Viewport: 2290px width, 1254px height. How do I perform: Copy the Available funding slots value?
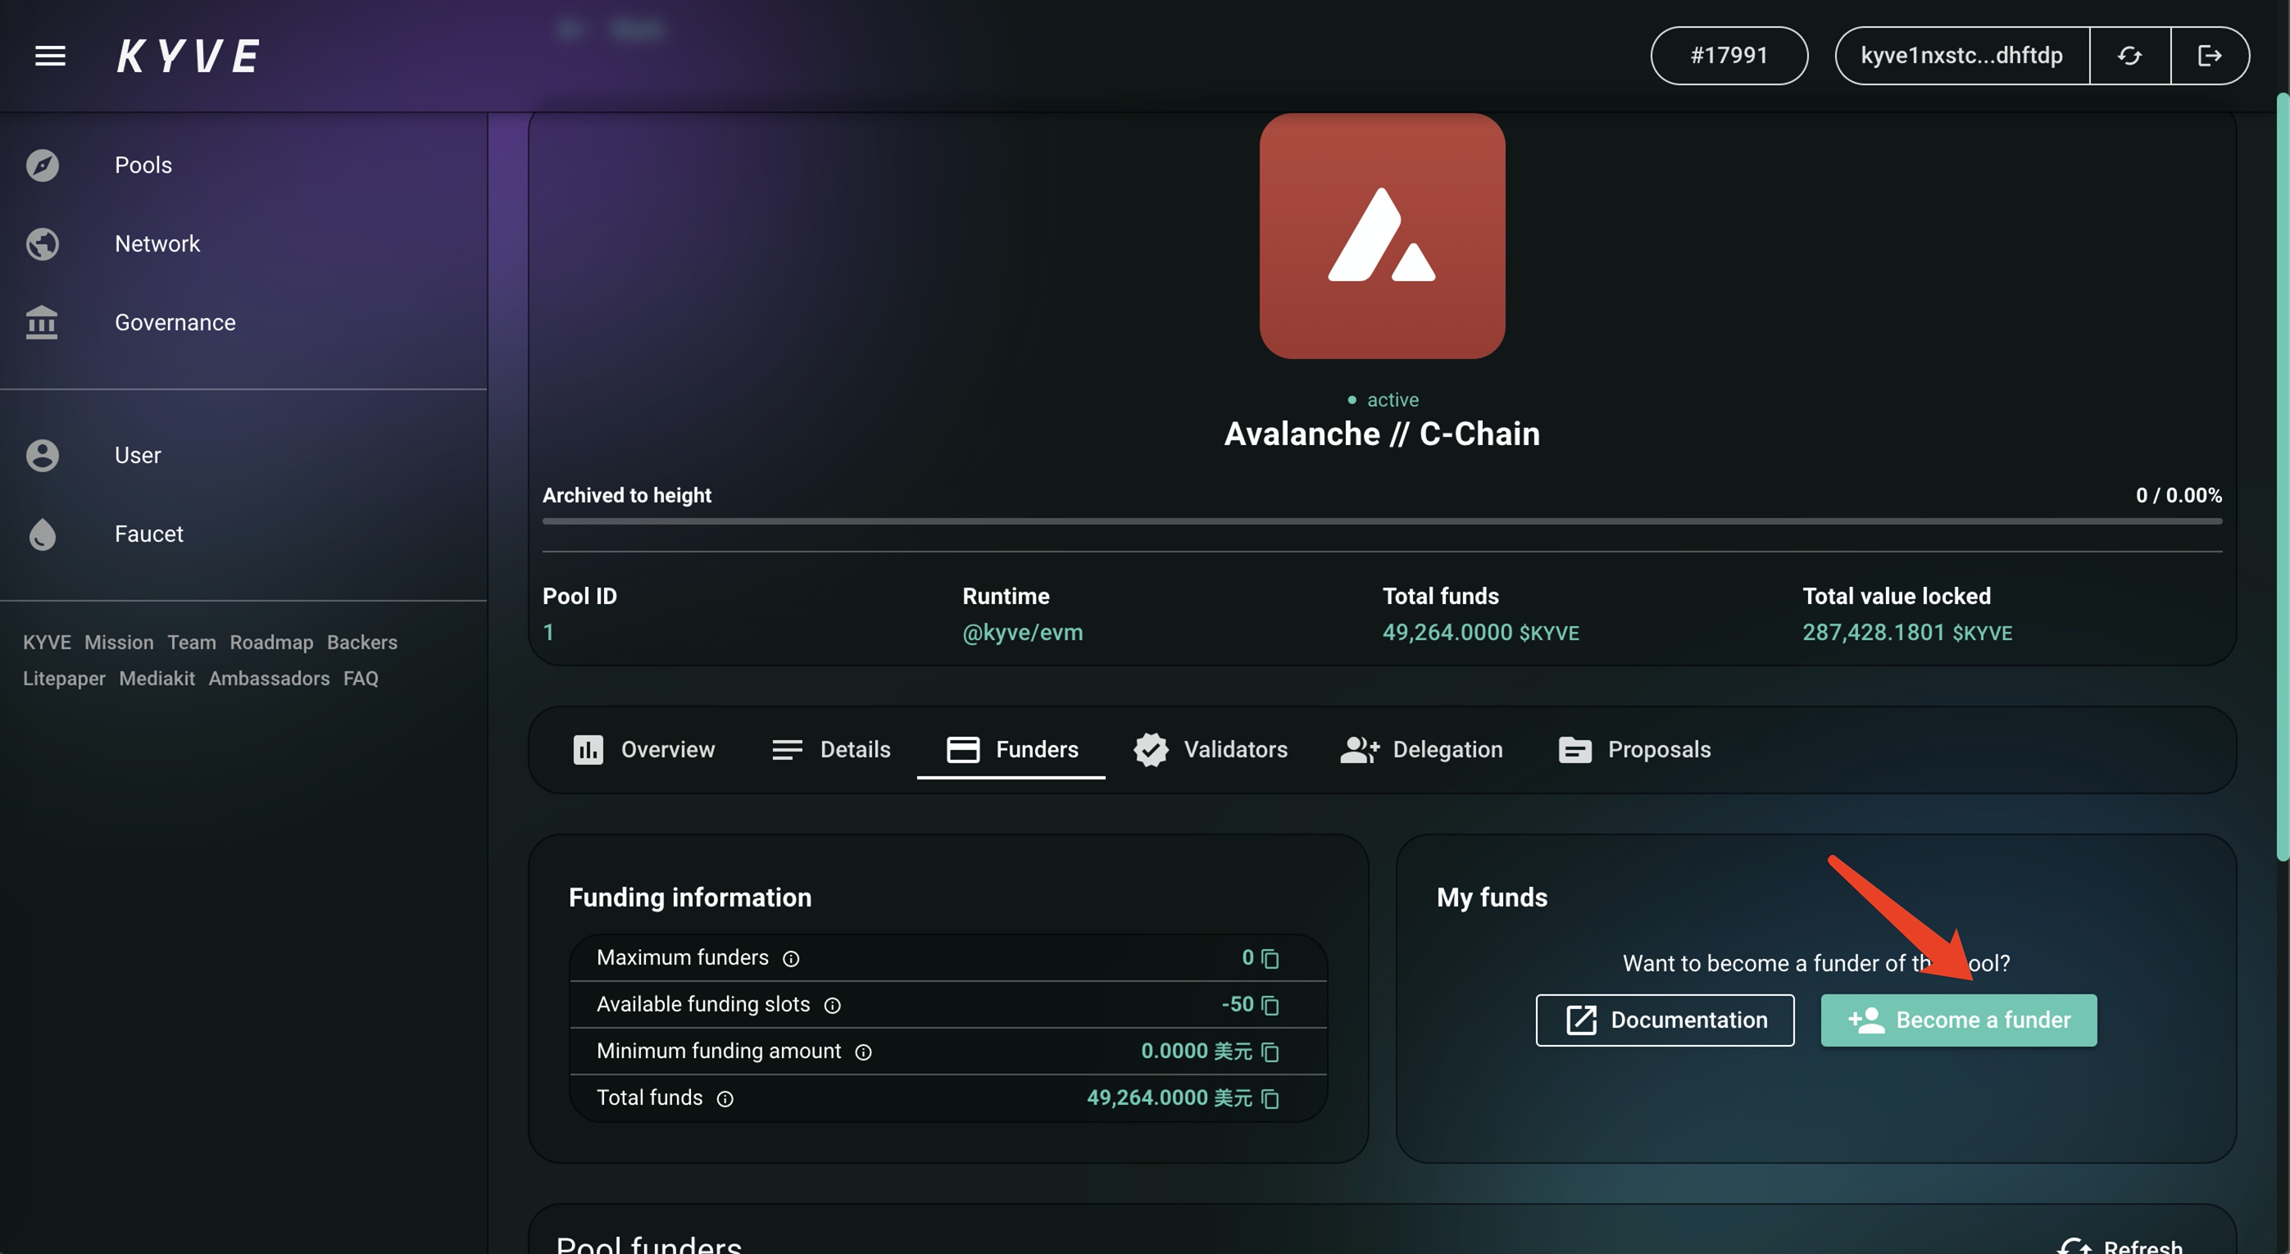tap(1270, 1005)
